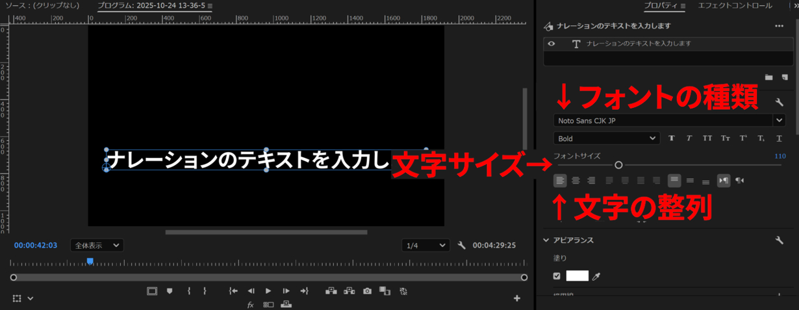
Task: Go to In point
Action: pos(233,291)
